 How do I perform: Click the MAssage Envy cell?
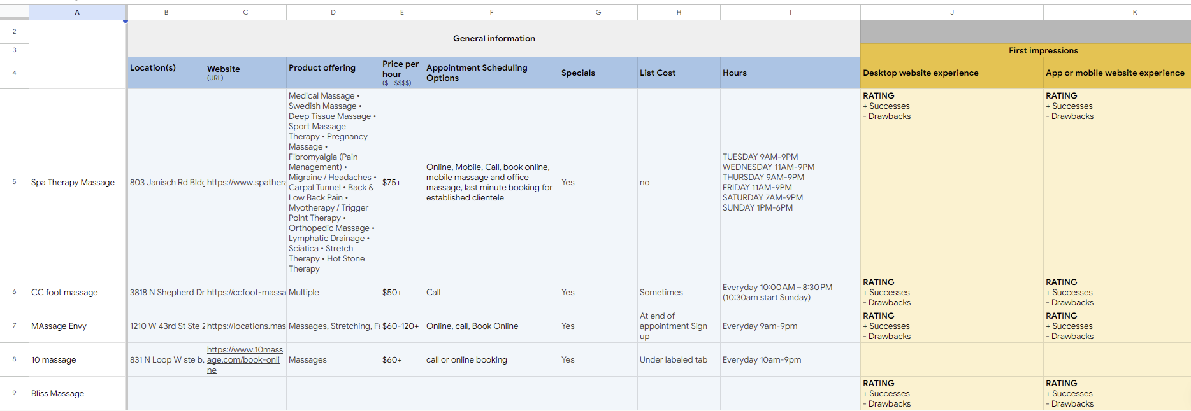pos(77,326)
